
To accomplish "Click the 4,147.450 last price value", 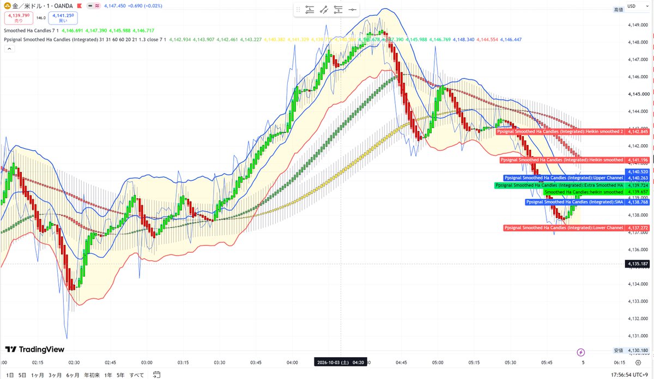I will (x=115, y=5).
